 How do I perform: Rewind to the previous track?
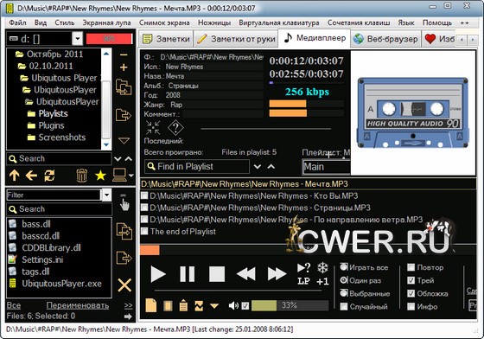click(245, 274)
